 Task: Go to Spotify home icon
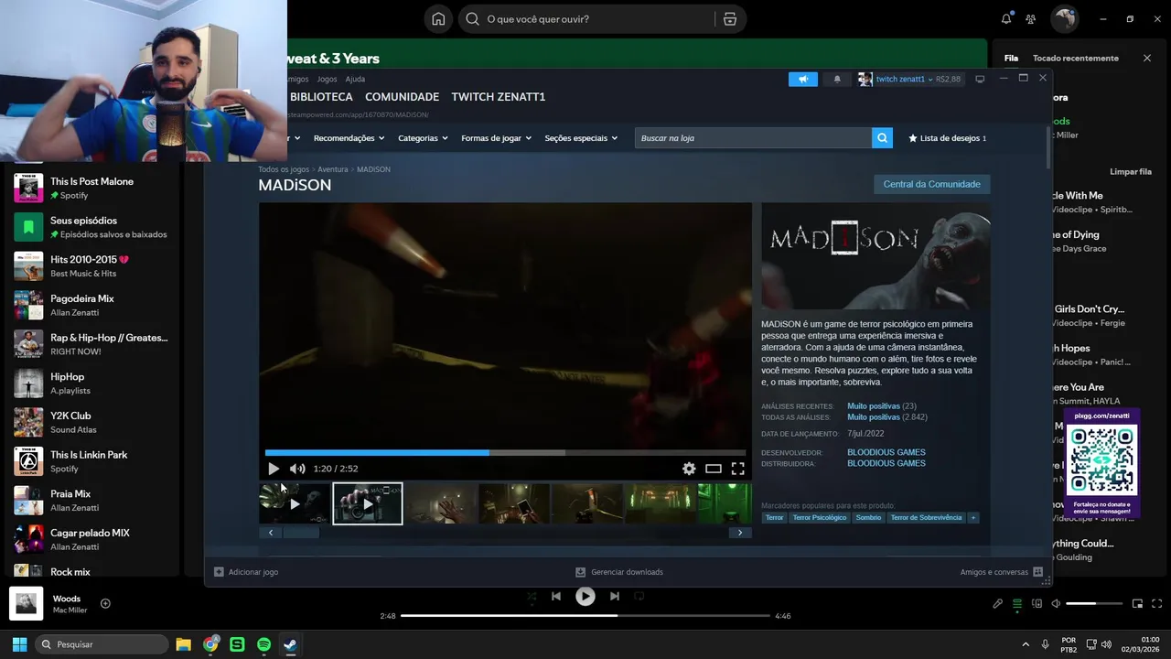[438, 19]
